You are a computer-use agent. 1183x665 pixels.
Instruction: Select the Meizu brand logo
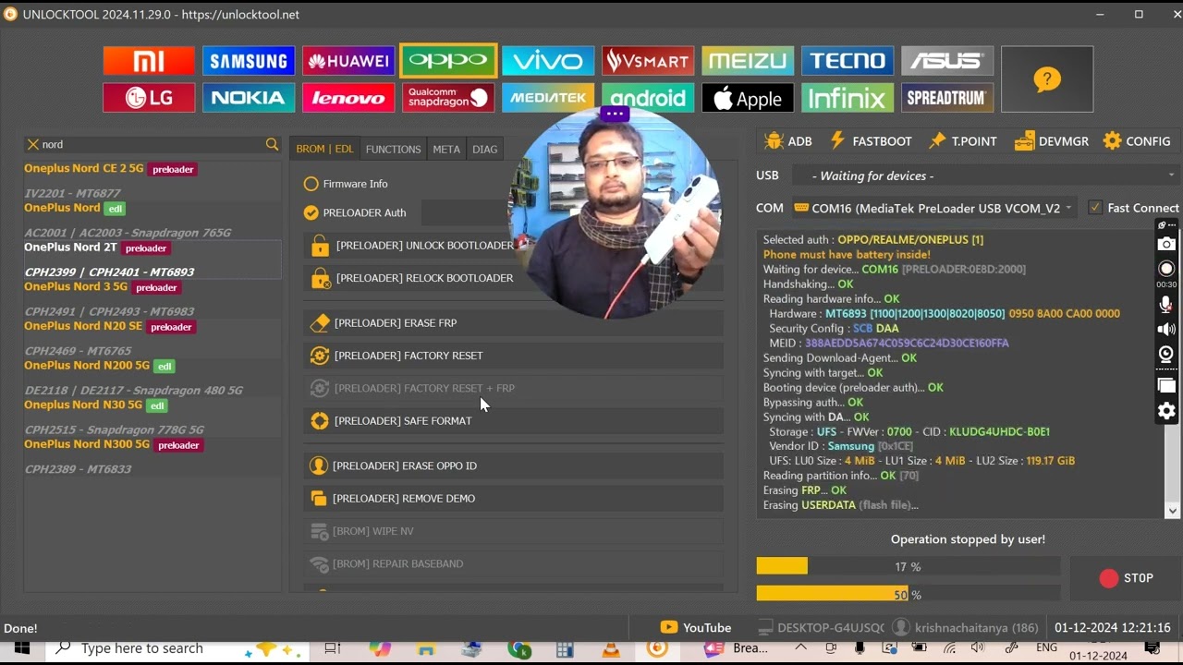pos(748,61)
